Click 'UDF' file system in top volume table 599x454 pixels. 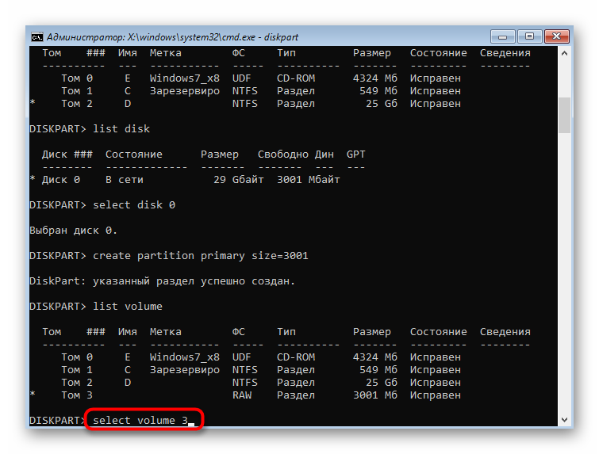coord(242,78)
